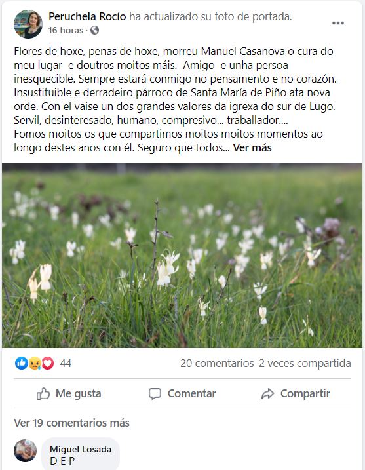View 2 veces compartida shares
The height and width of the screenshot is (470, 365).
point(305,363)
